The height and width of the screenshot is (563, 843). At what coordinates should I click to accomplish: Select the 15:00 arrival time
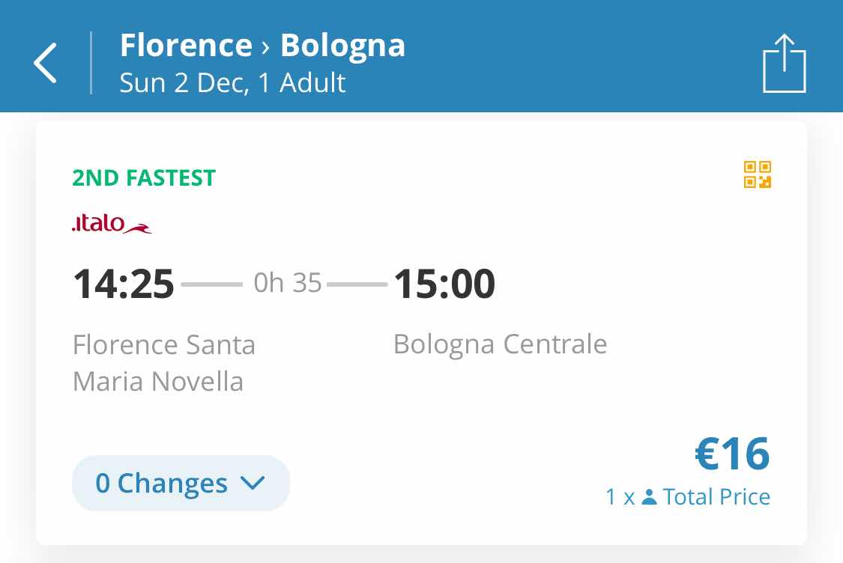[x=444, y=284]
